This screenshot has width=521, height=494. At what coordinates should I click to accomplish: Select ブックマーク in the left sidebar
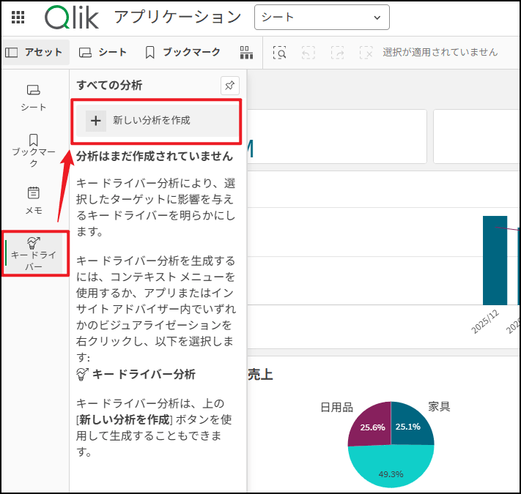(x=34, y=150)
